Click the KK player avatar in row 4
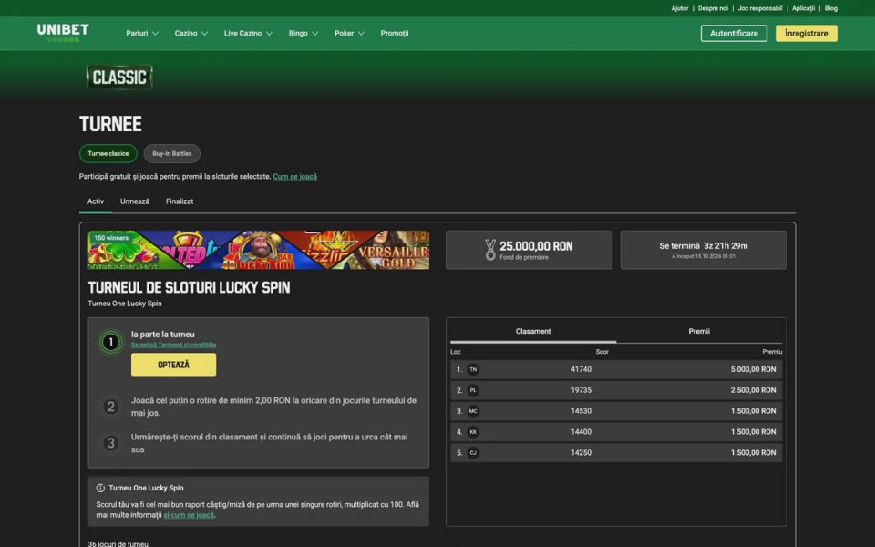Screen dimensions: 875x547 [473, 432]
